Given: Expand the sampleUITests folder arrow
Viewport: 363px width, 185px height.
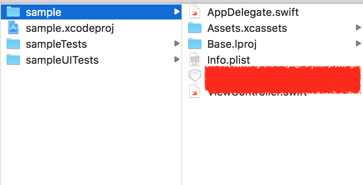Looking at the screenshot, I should click(177, 59).
